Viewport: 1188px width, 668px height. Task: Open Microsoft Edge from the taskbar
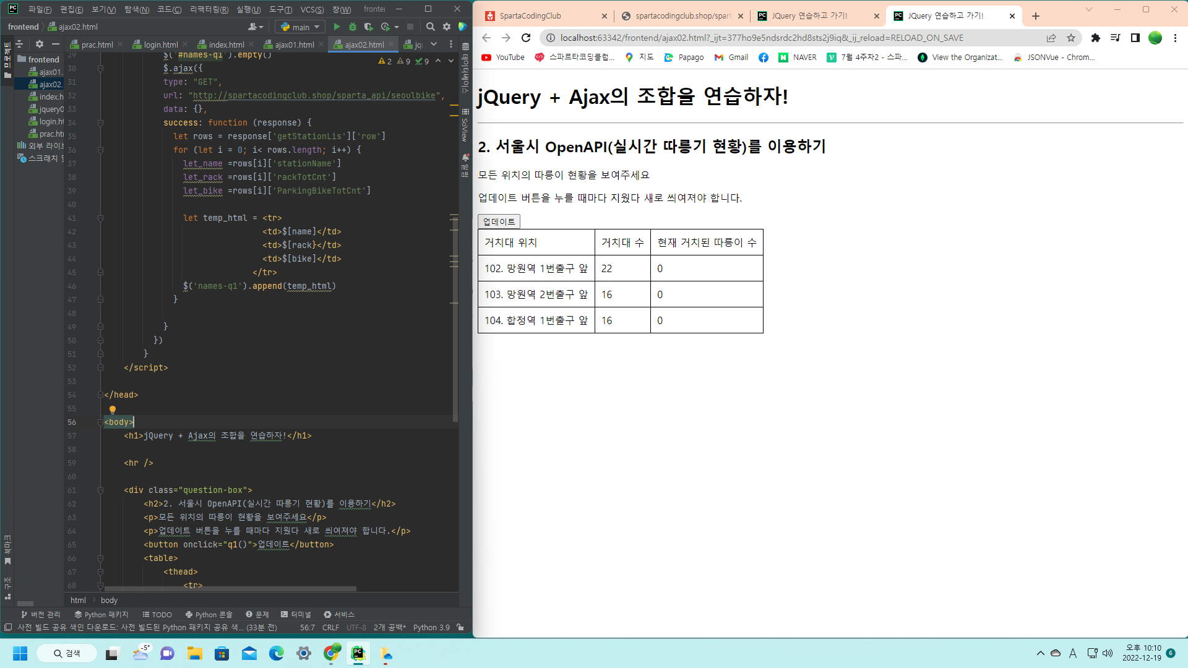click(276, 653)
